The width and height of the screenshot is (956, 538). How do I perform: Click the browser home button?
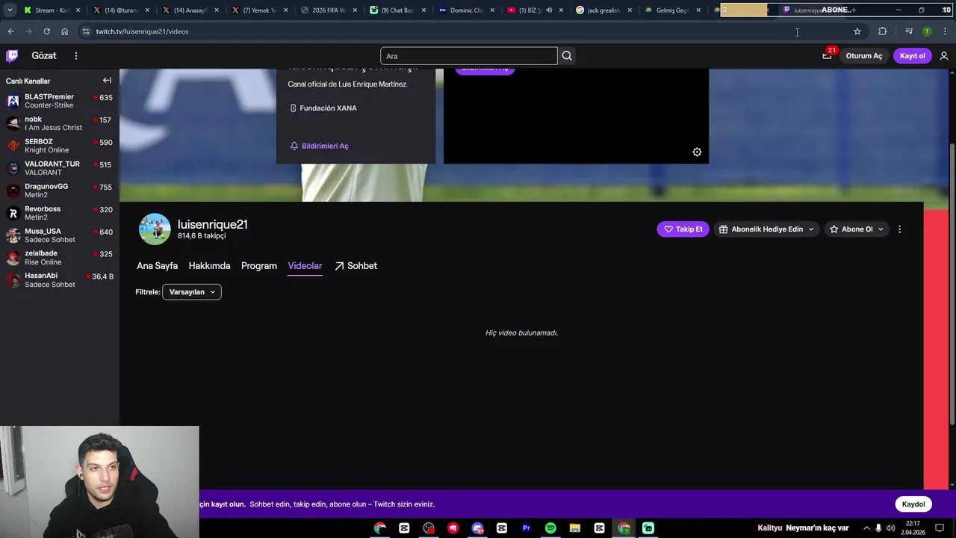click(x=64, y=31)
